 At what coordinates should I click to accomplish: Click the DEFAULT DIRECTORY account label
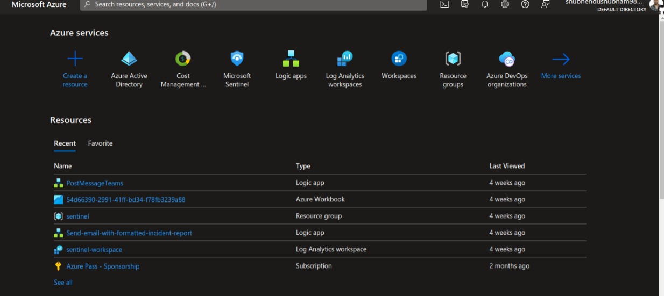coord(621,10)
